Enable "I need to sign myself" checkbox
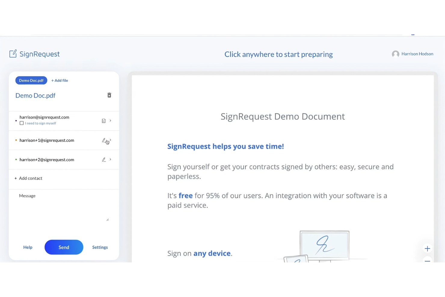The width and height of the screenshot is (445, 297). click(x=21, y=123)
